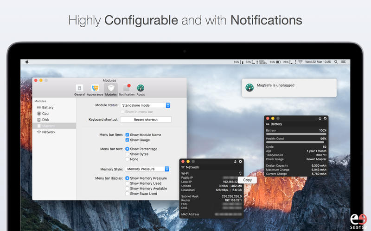Viewport: 371px width, 231px height.
Task: Click the anchor icon in Network window
Action: (x=235, y=161)
